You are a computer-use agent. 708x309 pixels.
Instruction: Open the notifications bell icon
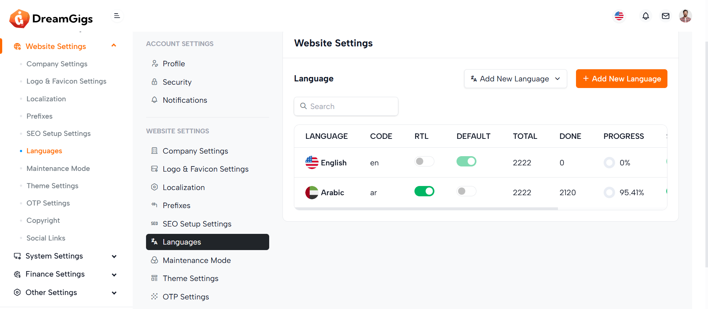coord(645,16)
